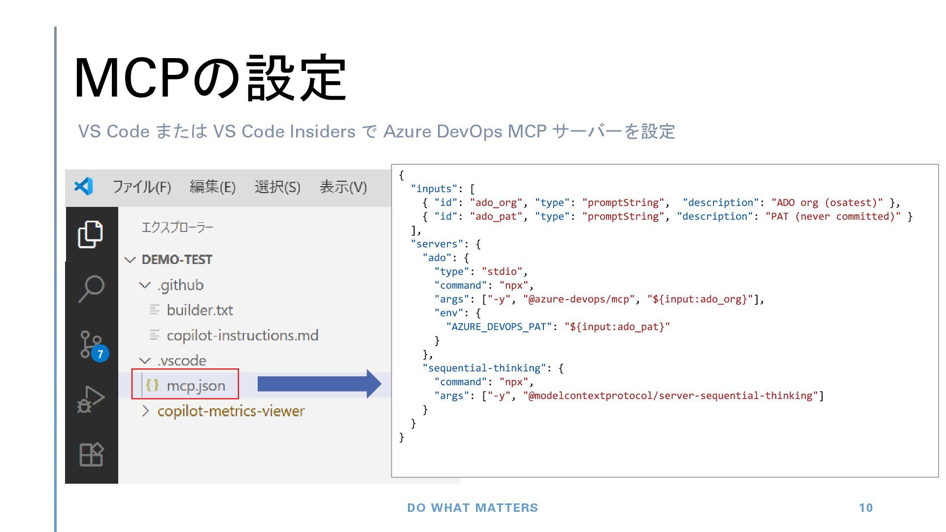This screenshot has width=946, height=532.
Task: Click the builder.txt file icon
Action: point(154,310)
